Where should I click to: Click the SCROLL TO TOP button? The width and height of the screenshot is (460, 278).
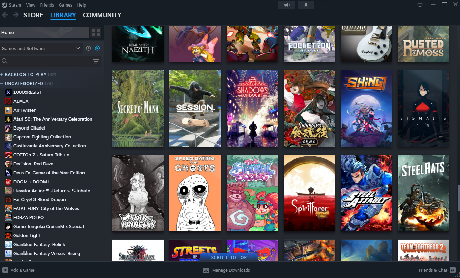point(229,257)
